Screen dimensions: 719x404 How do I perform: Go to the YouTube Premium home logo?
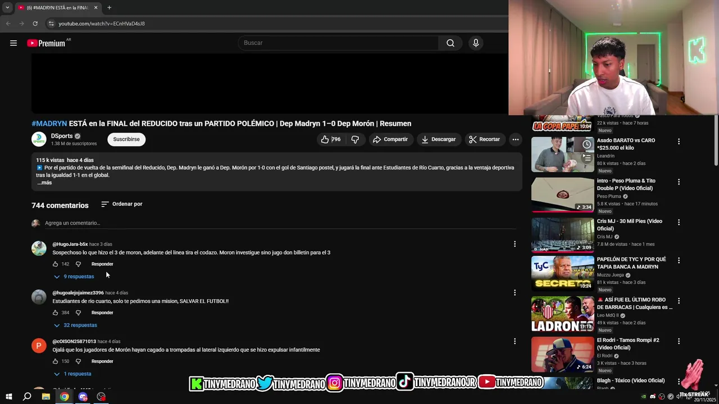click(47, 43)
